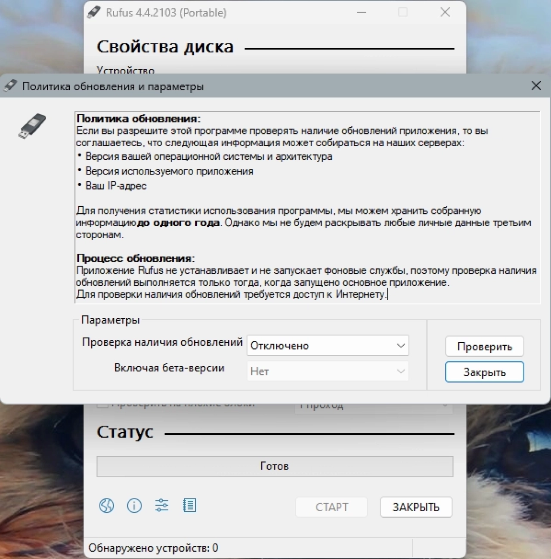Image resolution: width=551 pixels, height=559 pixels.
Task: Click the Параметры group label
Action: pyautogui.click(x=110, y=320)
